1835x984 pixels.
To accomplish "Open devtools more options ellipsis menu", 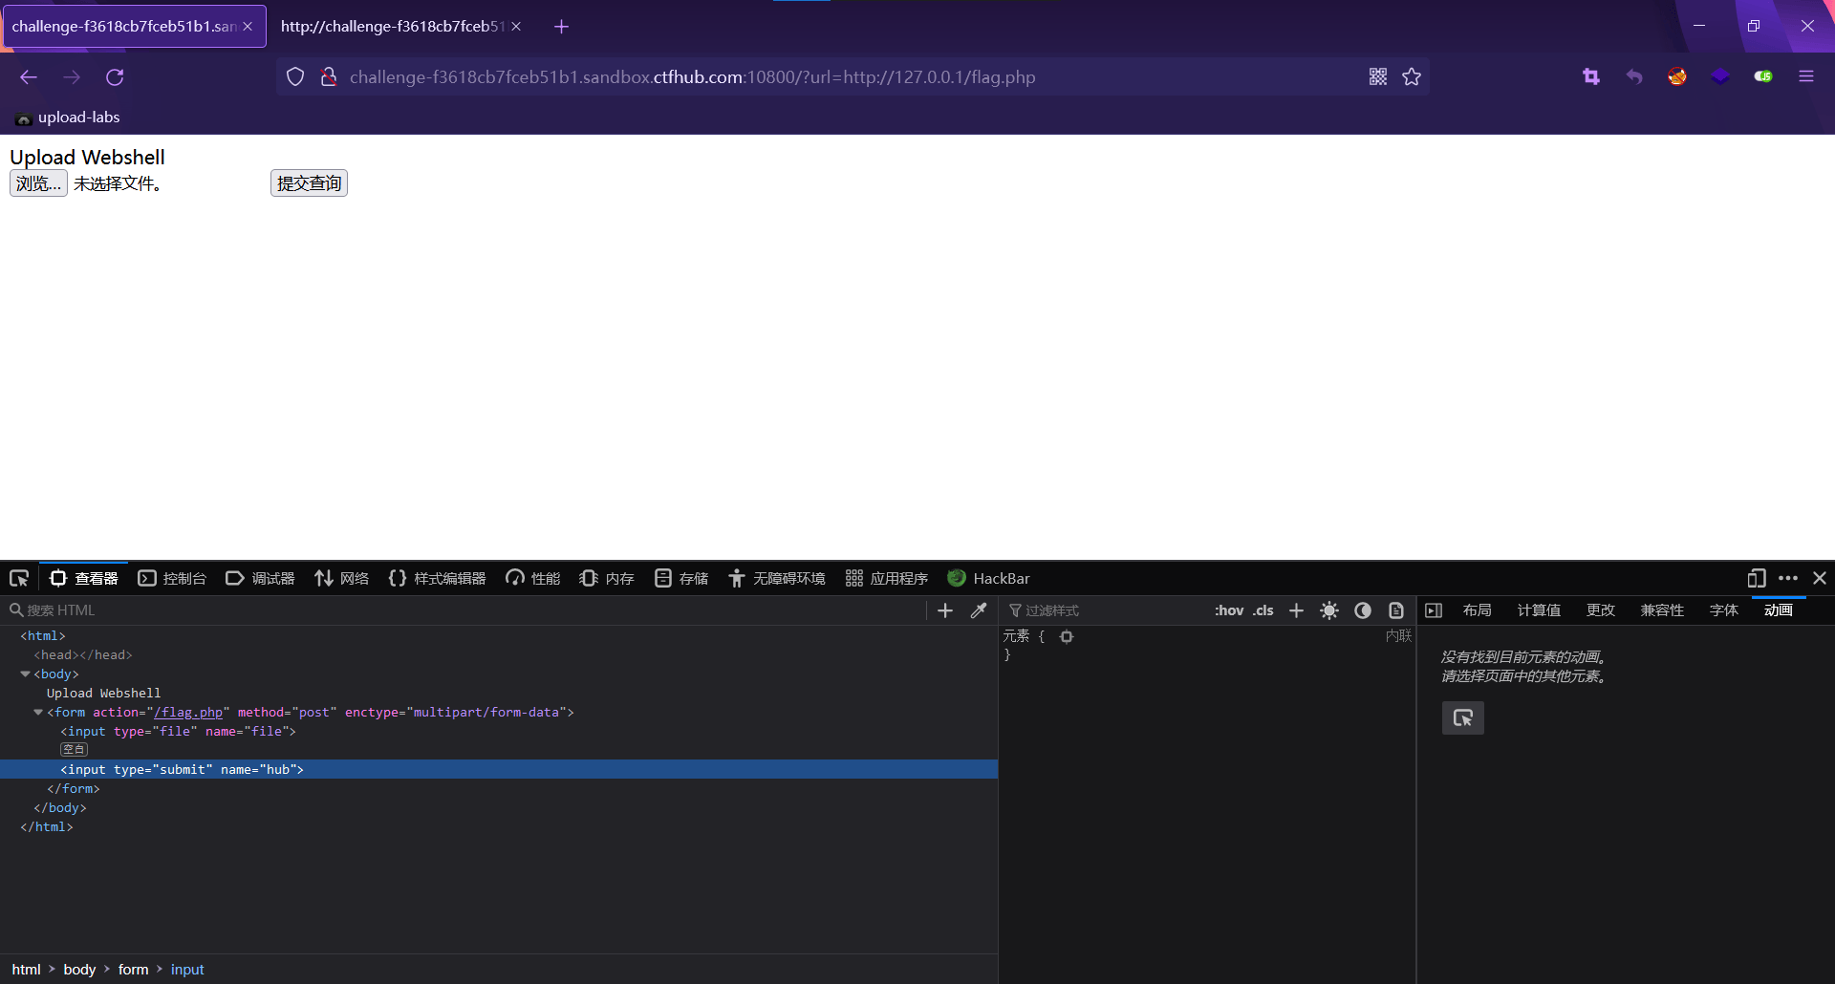I will pos(1788,578).
